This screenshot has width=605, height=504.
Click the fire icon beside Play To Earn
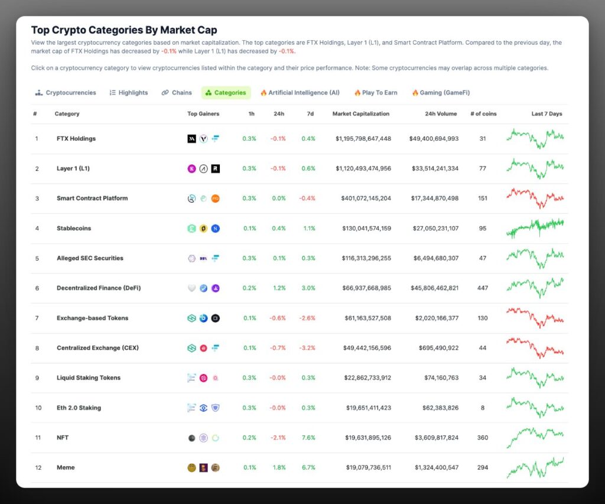click(x=357, y=93)
